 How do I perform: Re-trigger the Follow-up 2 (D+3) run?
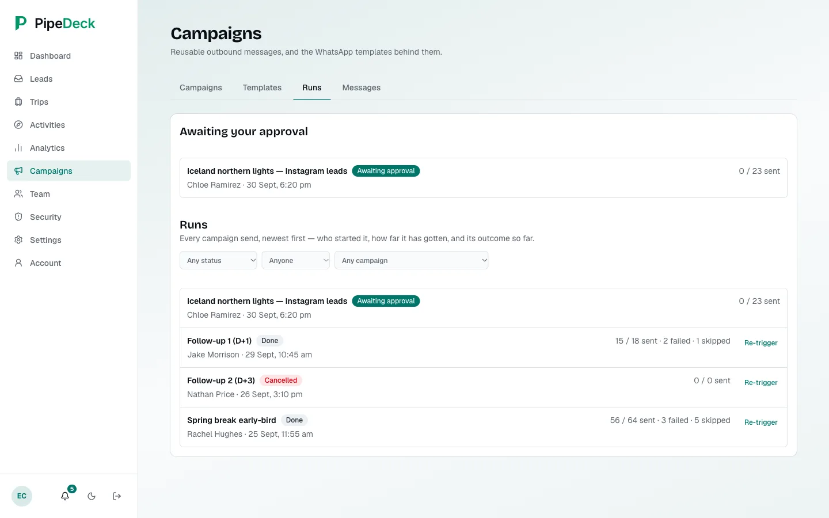coord(761,383)
